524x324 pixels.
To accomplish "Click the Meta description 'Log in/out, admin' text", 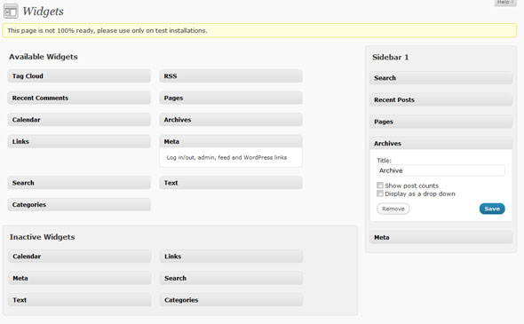I will point(226,157).
